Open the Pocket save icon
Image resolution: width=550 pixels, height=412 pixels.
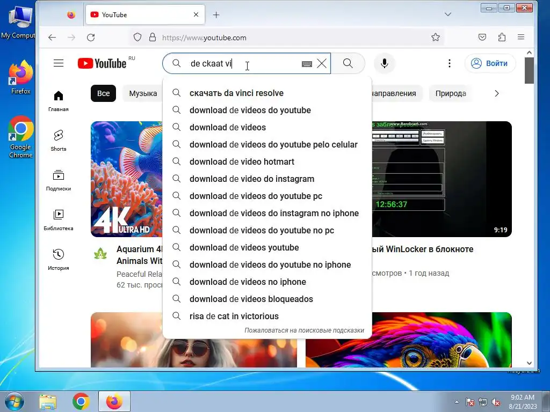(x=482, y=37)
